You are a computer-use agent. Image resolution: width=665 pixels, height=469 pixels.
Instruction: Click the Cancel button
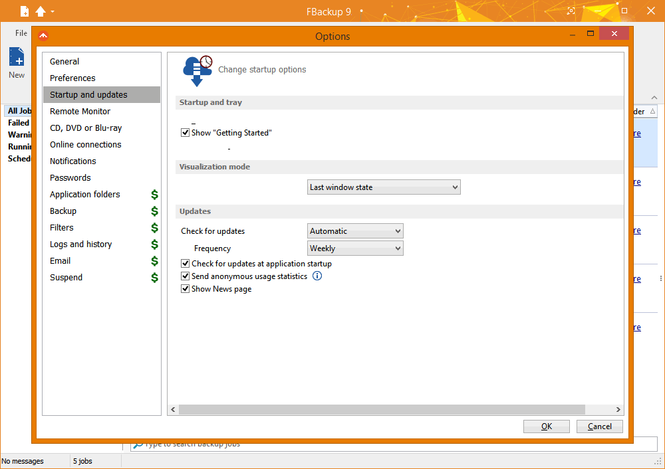coord(599,426)
